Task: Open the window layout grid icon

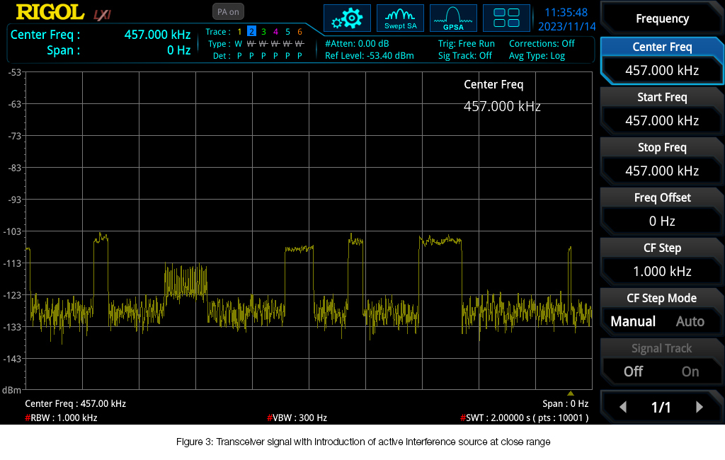Action: click(506, 18)
